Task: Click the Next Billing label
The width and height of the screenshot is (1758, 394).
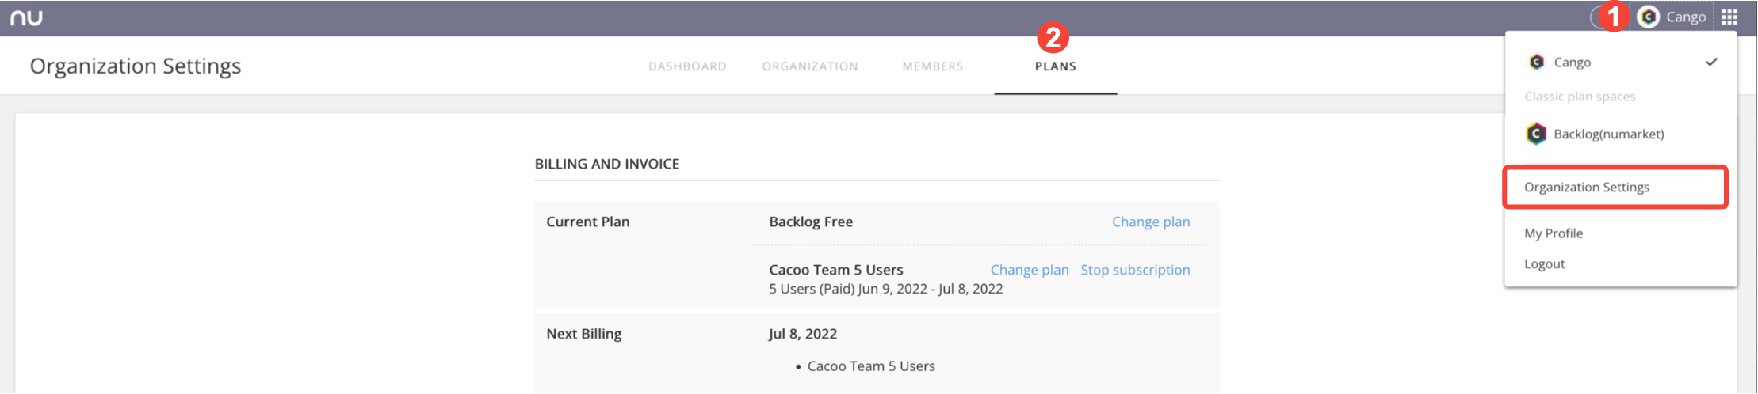Action: point(584,334)
